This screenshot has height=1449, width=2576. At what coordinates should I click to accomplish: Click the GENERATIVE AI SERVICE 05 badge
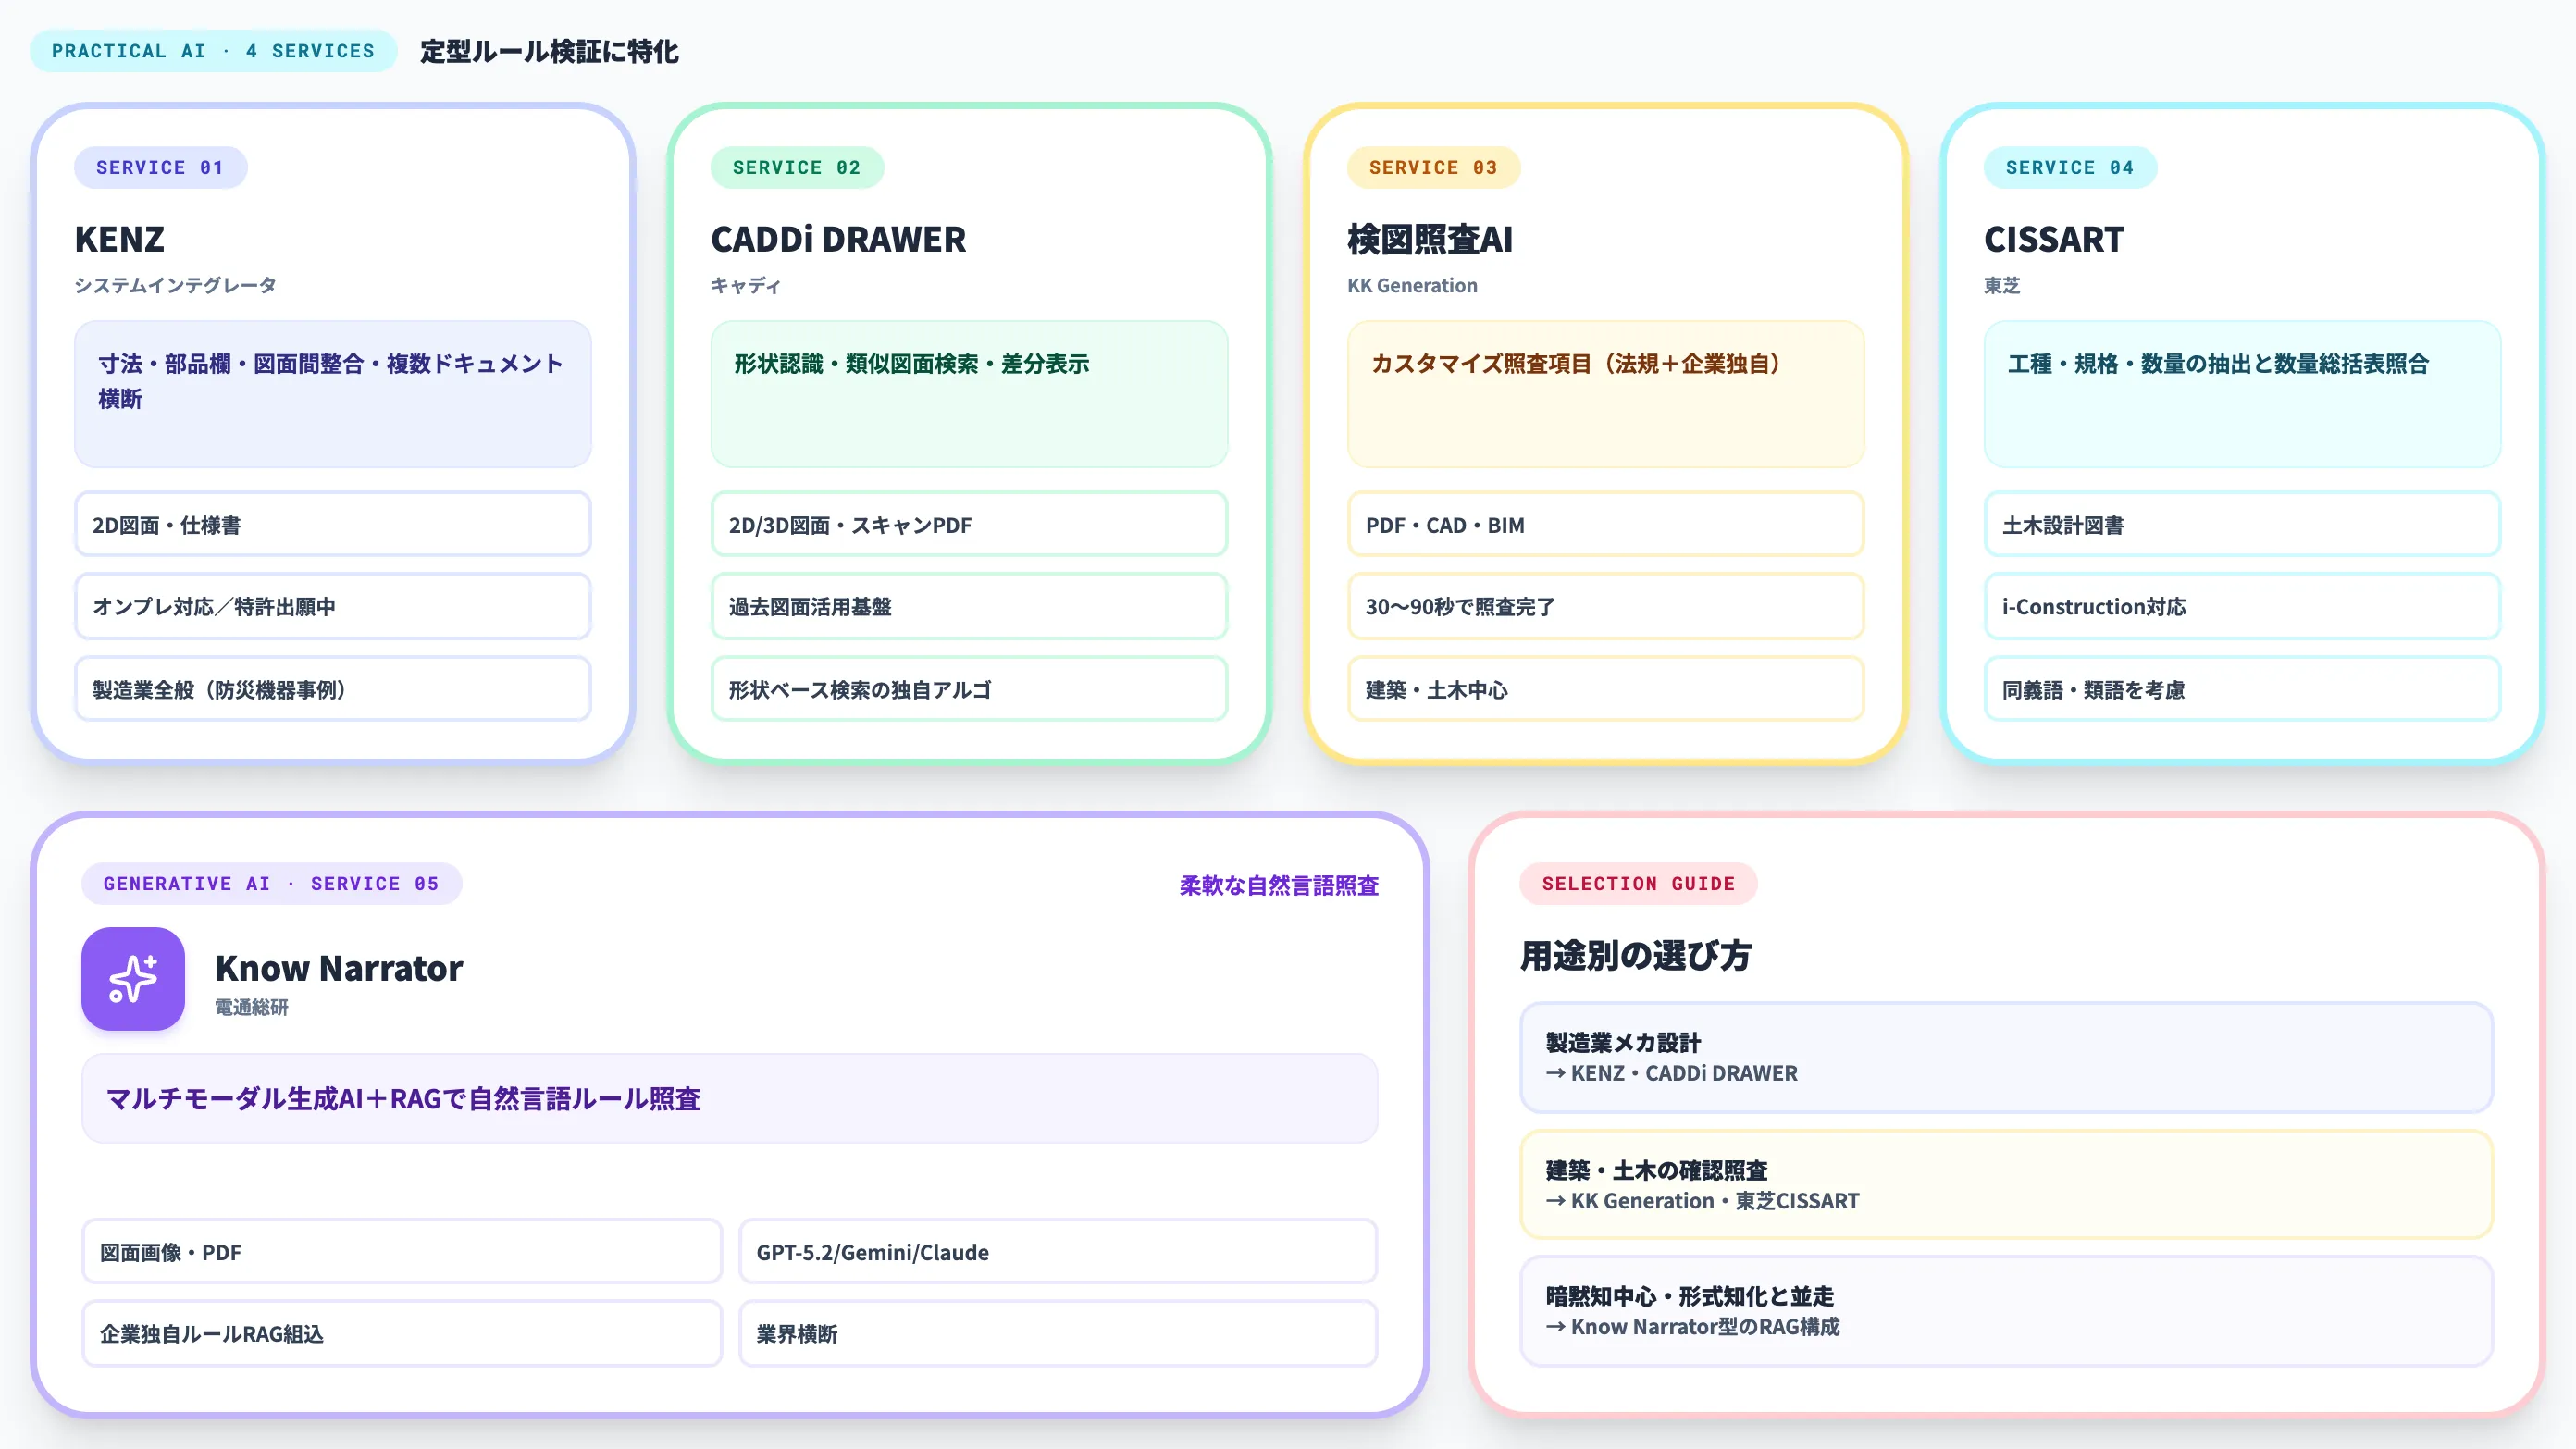[271, 883]
